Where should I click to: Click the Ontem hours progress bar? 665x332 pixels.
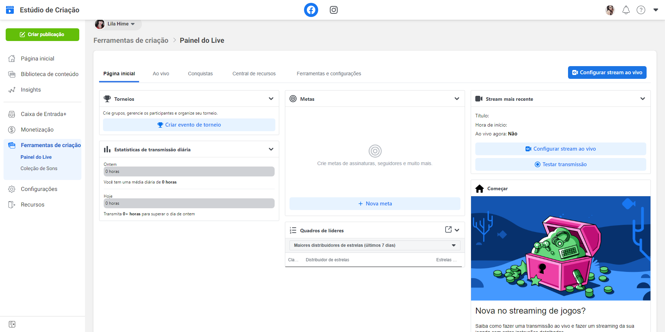pyautogui.click(x=189, y=171)
